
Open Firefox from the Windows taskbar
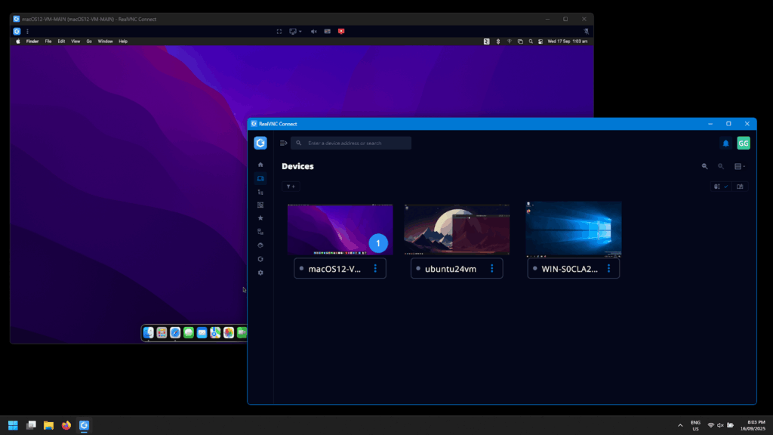[66, 425]
